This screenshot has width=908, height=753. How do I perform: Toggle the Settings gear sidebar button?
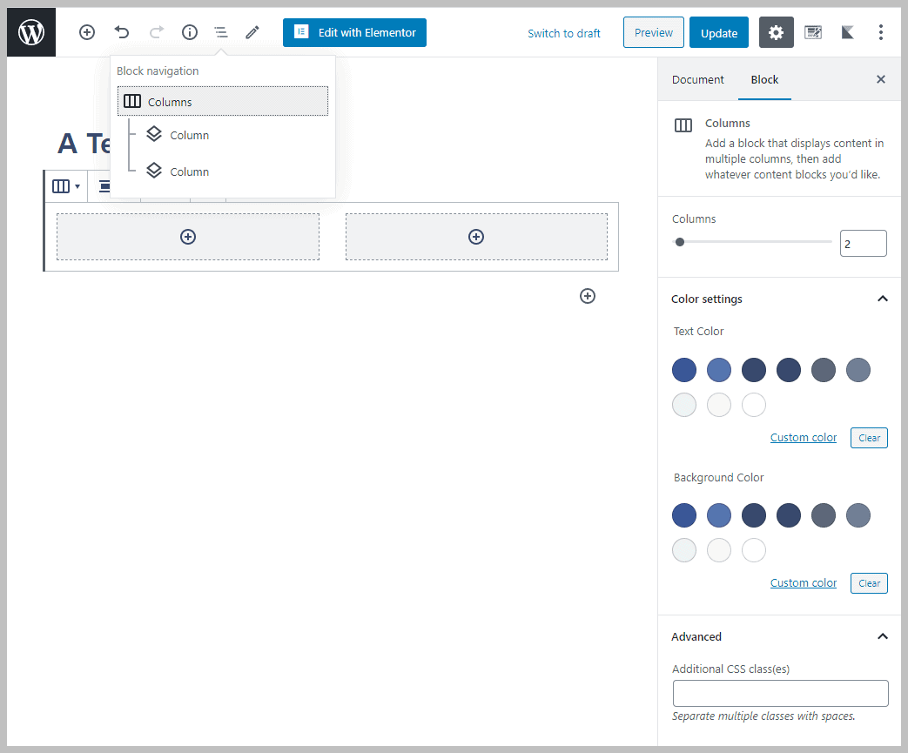776,33
